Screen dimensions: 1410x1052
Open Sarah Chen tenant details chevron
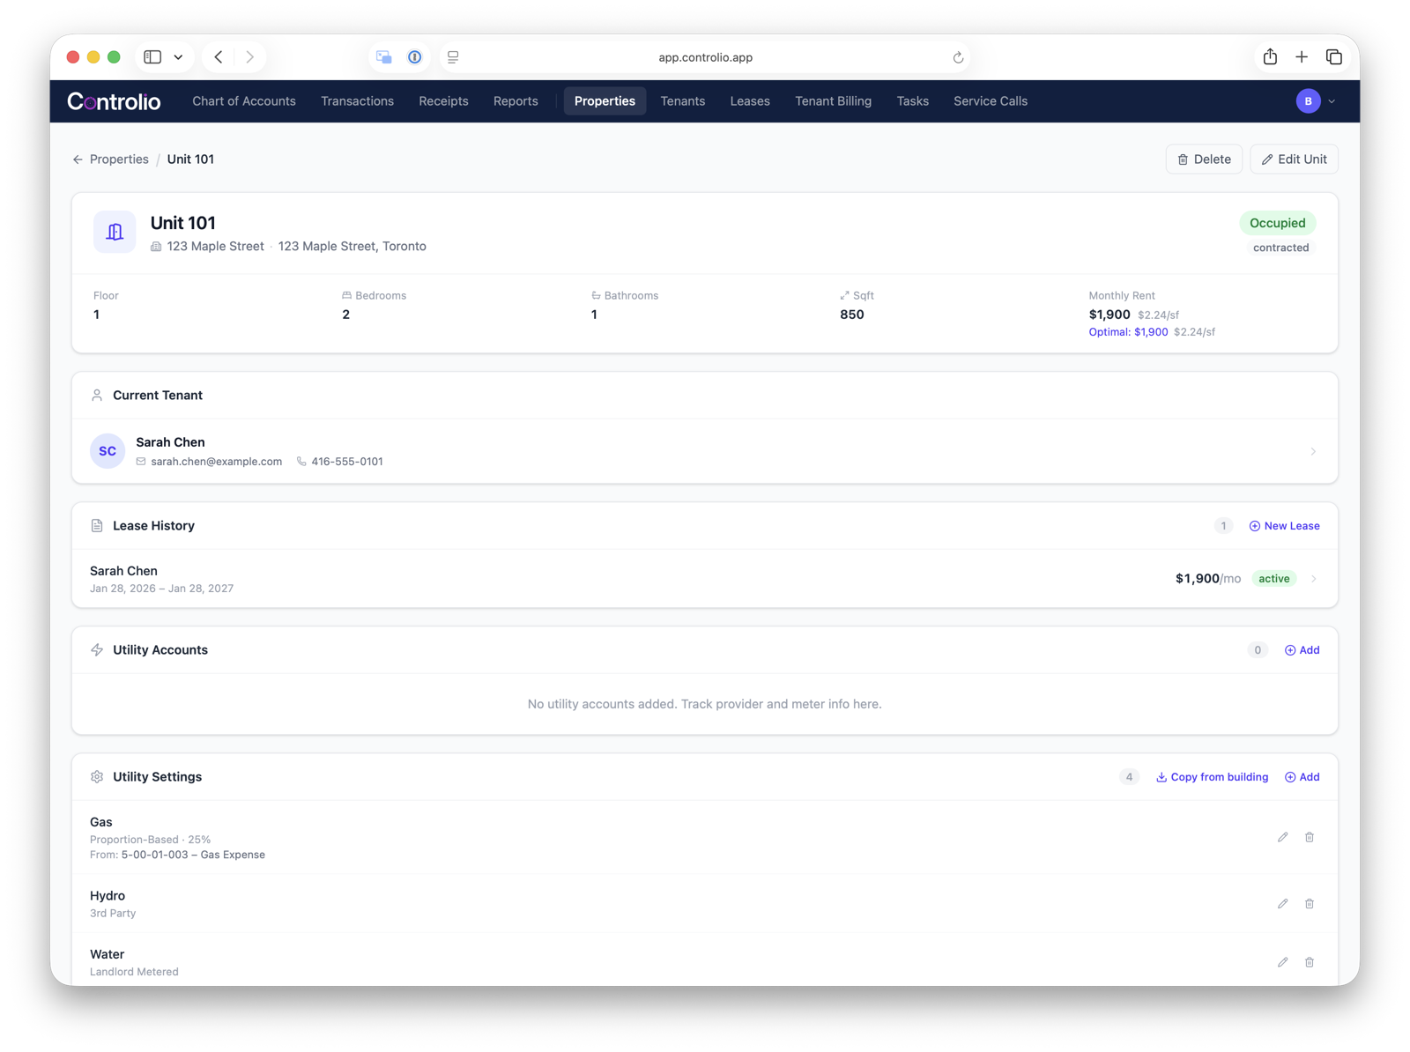click(x=1313, y=452)
